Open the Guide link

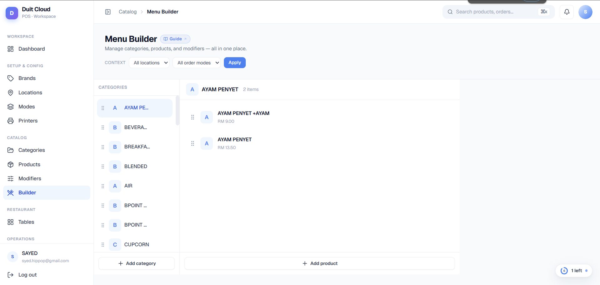tap(175, 39)
